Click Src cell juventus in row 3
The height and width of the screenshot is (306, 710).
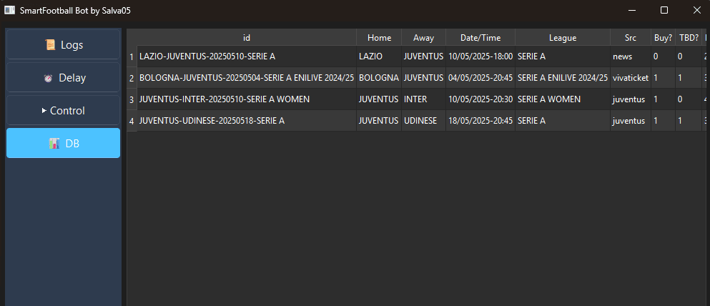(631, 99)
